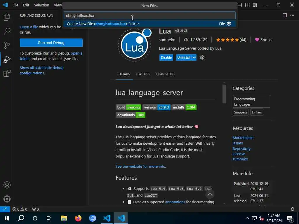
Task: Open the File menu
Action: (x=15, y=5)
